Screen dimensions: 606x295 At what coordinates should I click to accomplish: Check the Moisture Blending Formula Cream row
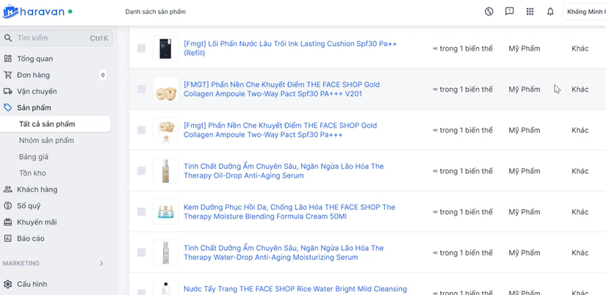(x=142, y=211)
